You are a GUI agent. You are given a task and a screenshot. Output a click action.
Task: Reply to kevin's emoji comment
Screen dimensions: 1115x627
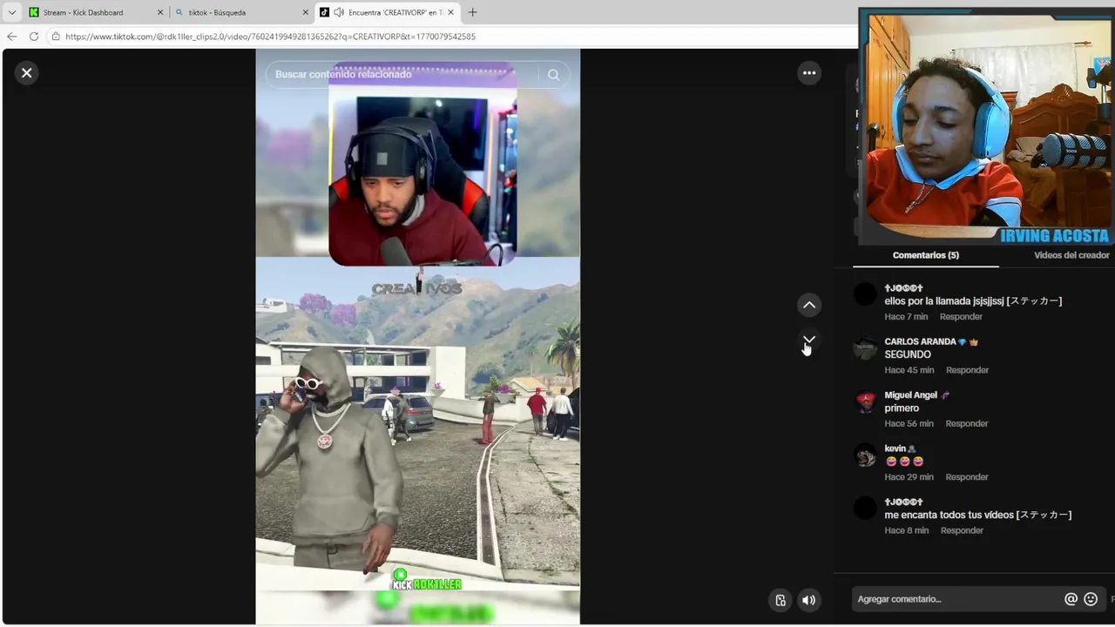[x=967, y=477]
